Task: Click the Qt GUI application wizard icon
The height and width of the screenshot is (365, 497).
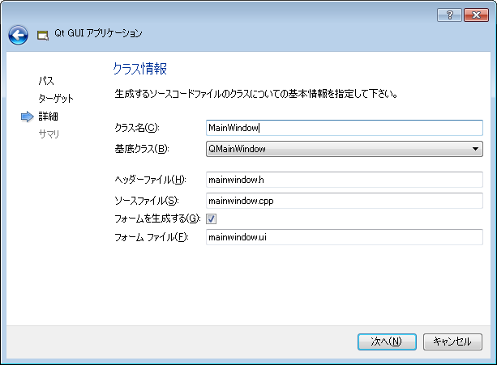Action: pyautogui.click(x=43, y=35)
